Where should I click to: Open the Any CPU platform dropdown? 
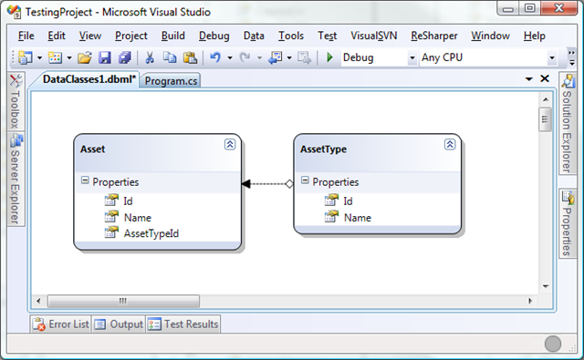(x=552, y=58)
